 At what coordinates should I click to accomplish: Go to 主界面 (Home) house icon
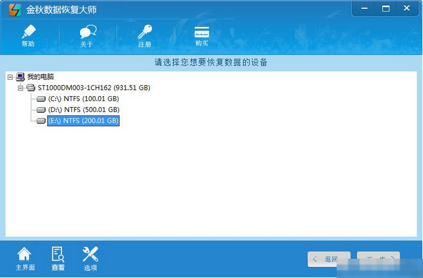(24, 259)
